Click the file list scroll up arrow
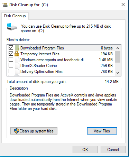Viewport: 129px width, 157px height. [118, 48]
